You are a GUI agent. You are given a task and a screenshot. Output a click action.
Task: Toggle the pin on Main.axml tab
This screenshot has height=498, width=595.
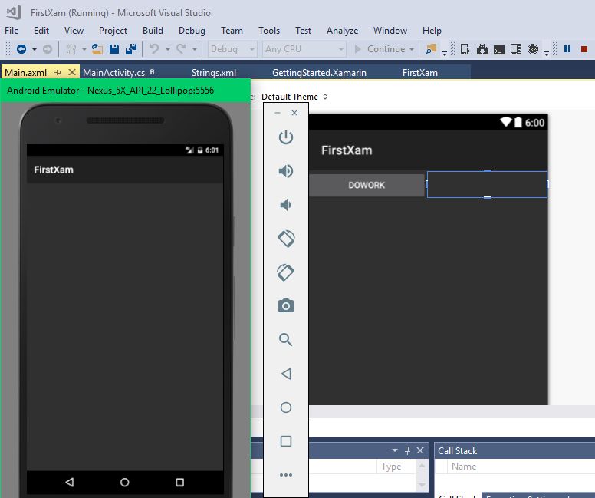tap(58, 72)
